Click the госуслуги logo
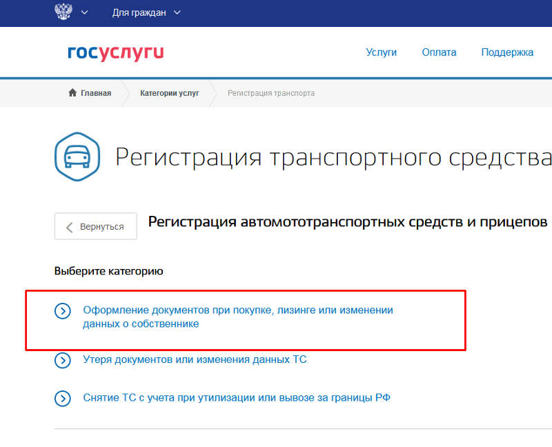Image resolution: width=552 pixels, height=447 pixels. pyautogui.click(x=116, y=52)
